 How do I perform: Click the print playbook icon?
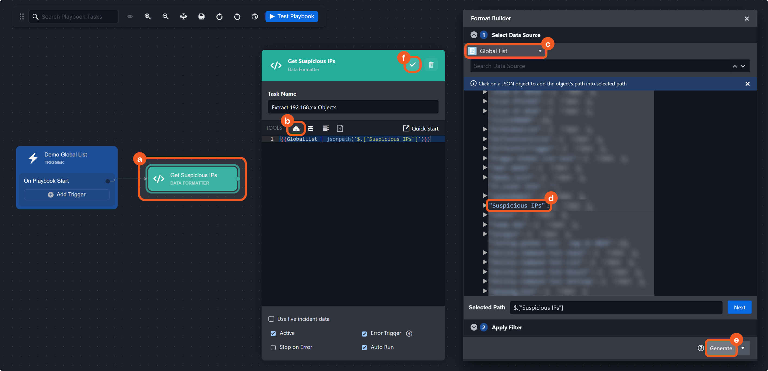(202, 17)
